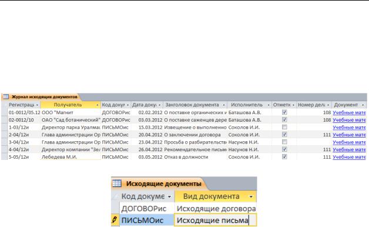
Task: Enable Отметка checkbox in row 1-03/12и
Action: point(284,127)
